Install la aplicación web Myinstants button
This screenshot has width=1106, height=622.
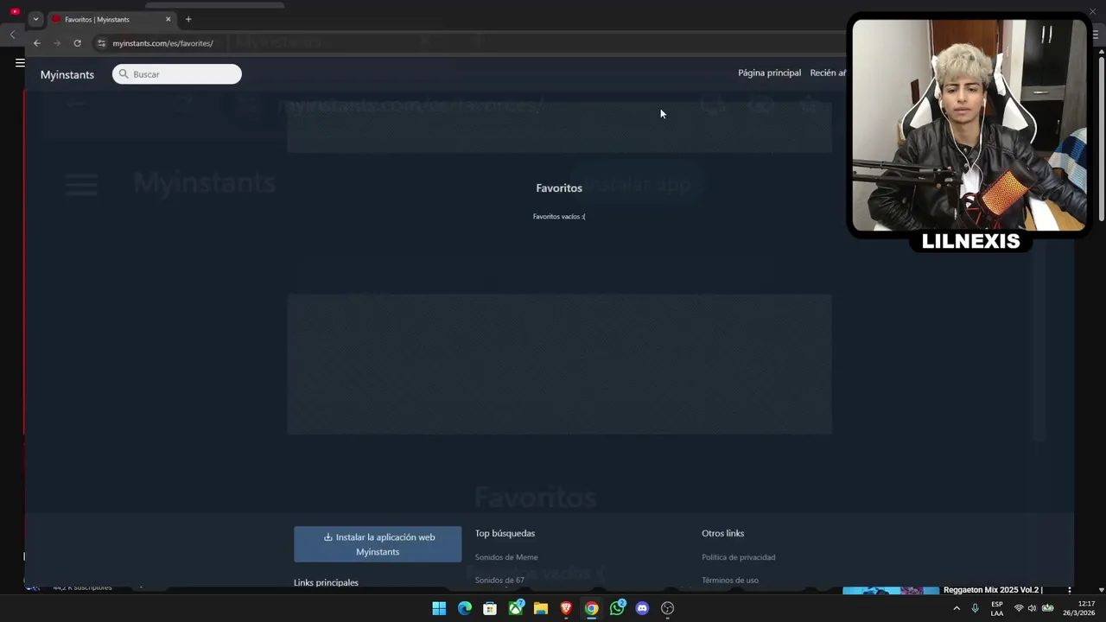378,544
